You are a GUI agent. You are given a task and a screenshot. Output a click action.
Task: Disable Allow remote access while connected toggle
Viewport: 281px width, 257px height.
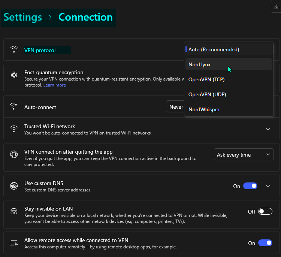265,243
